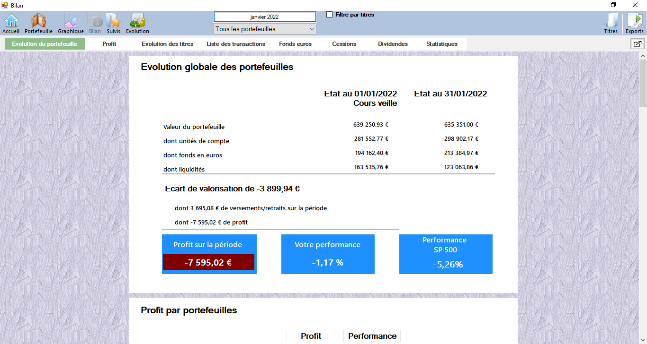Click the janvier 2022 period field
Screen dimensions: 647x344
pos(265,17)
